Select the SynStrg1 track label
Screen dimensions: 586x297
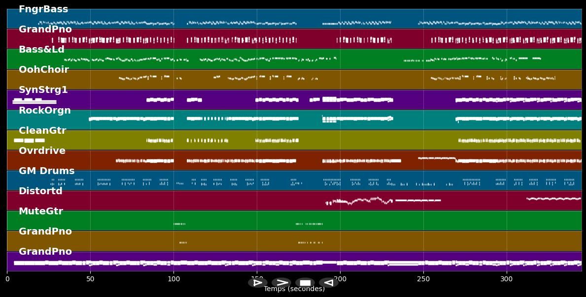[43, 90]
